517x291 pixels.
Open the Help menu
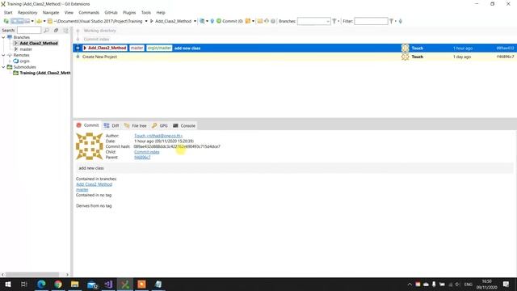[x=161, y=13]
